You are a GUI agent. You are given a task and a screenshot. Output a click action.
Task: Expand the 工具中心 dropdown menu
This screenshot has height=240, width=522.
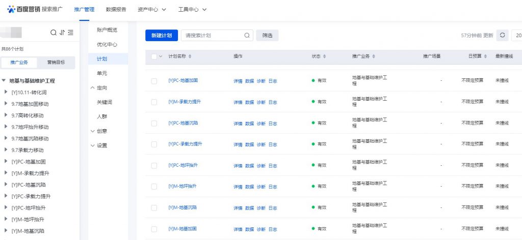[x=192, y=10]
